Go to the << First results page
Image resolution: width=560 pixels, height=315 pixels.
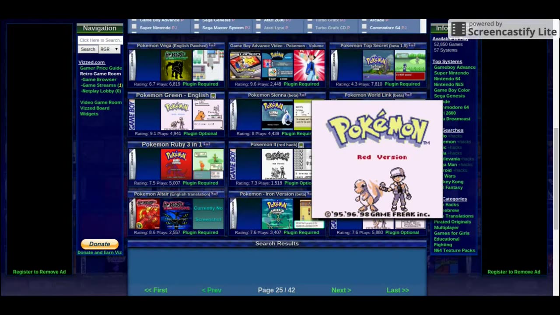[156, 290]
